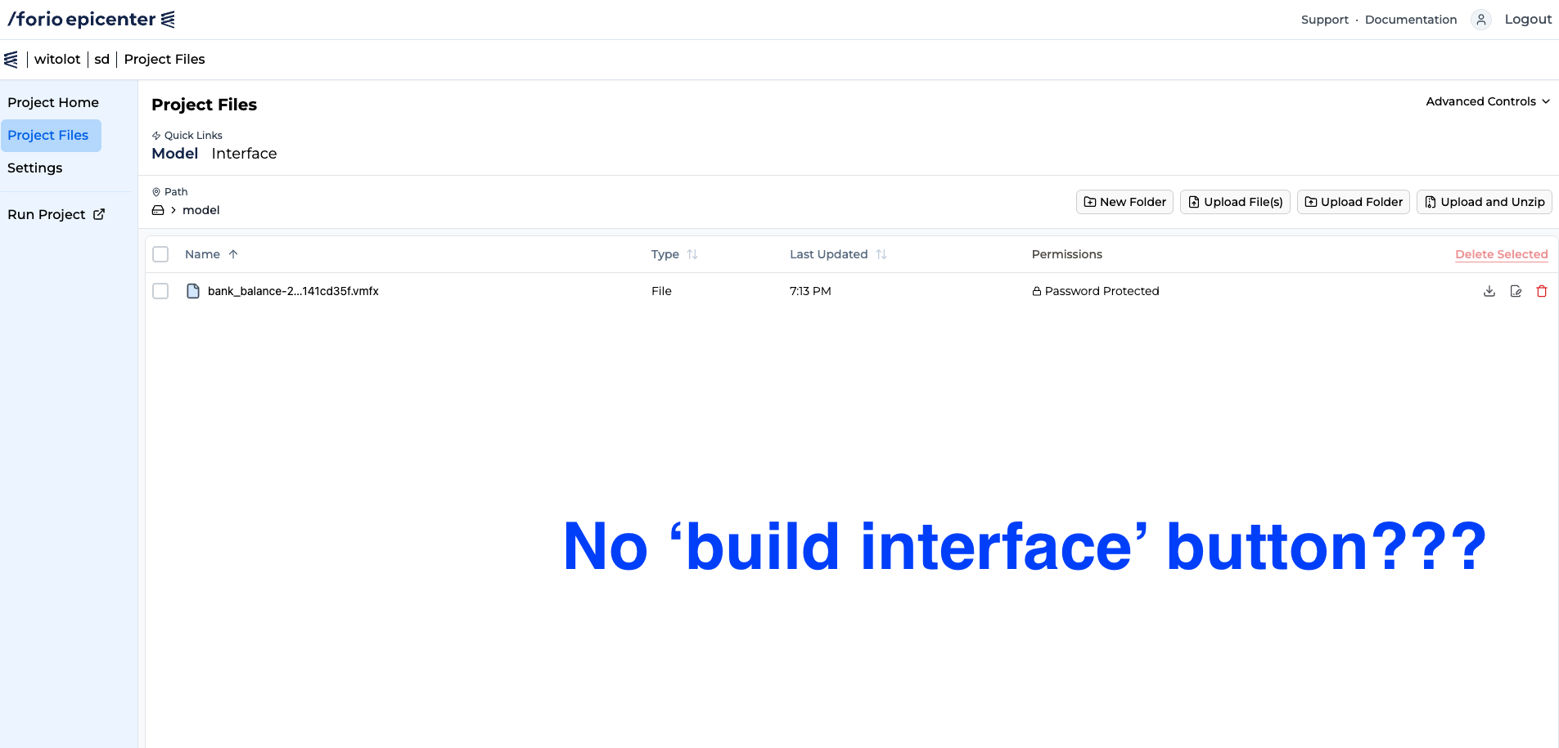The height and width of the screenshot is (748, 1559).
Task: Sort by Name column arrow
Action: (x=233, y=254)
